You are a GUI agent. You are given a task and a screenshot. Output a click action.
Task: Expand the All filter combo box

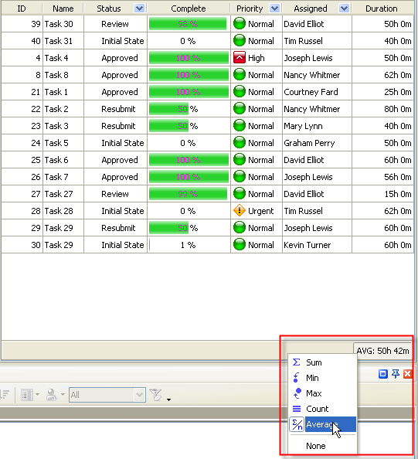pyautogui.click(x=140, y=395)
